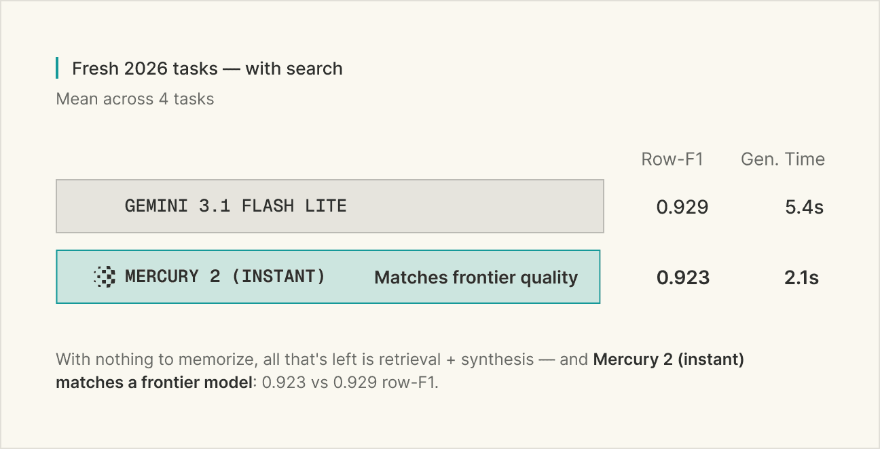Viewport: 880px width, 449px height.
Task: Click the 'Fresh 2026 tasks — with search' title
Action: coord(207,69)
